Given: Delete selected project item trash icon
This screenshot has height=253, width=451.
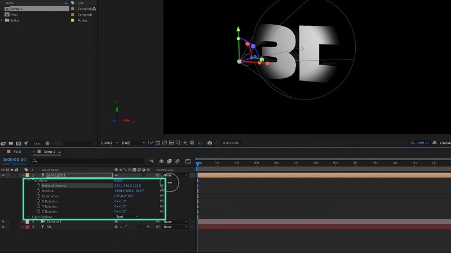Looking at the screenshot, I should click(x=48, y=143).
